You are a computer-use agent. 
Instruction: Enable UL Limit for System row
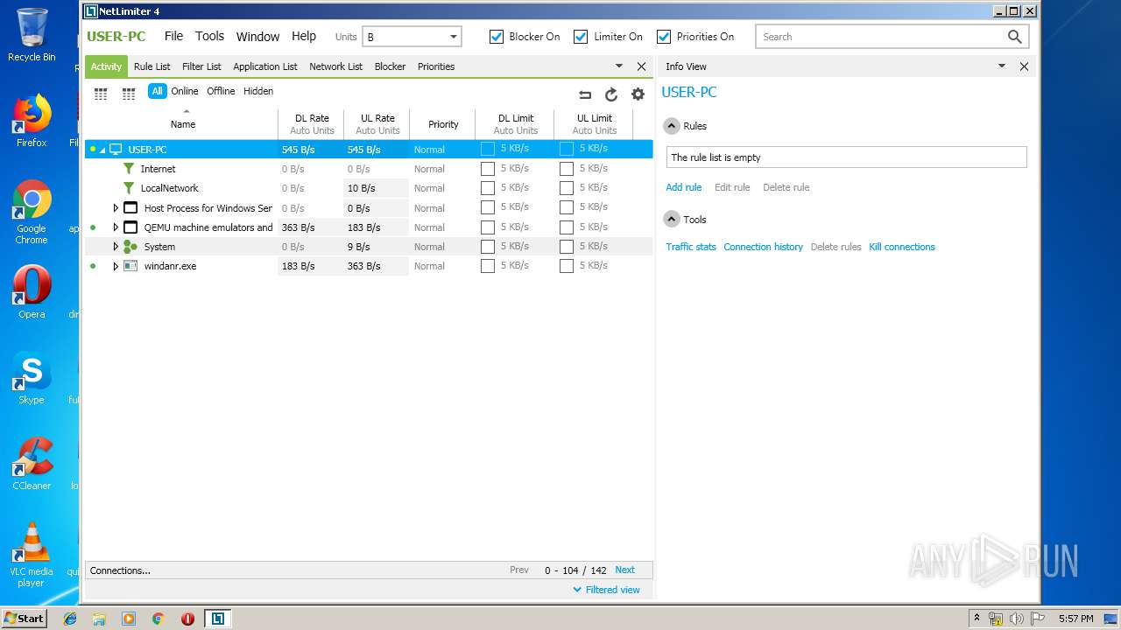point(567,247)
